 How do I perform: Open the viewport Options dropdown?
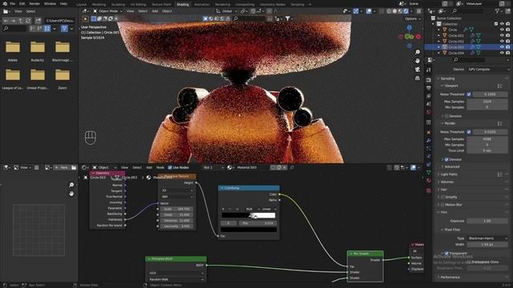coord(412,18)
